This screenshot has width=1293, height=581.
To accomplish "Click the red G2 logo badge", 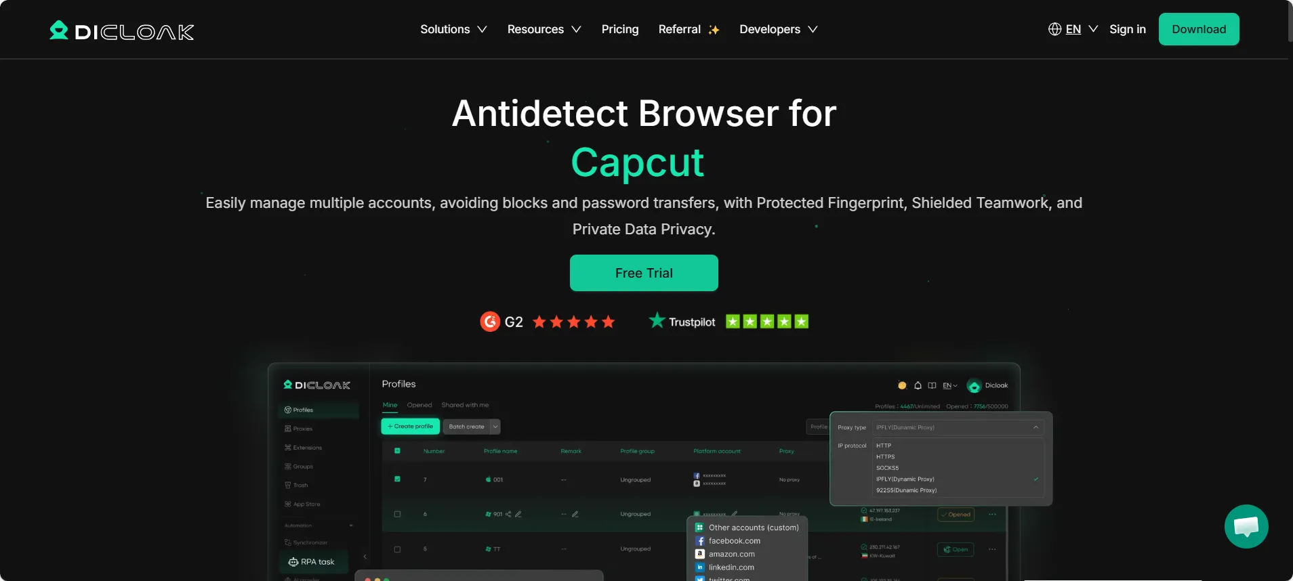I will [x=490, y=322].
